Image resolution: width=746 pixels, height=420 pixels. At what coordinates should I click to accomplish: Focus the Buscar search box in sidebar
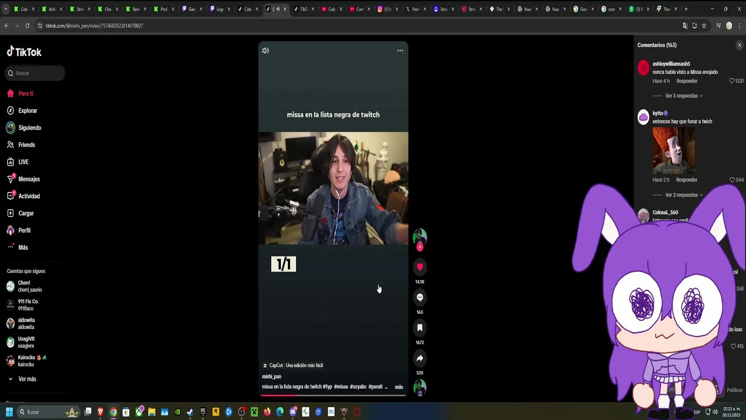pyautogui.click(x=35, y=73)
